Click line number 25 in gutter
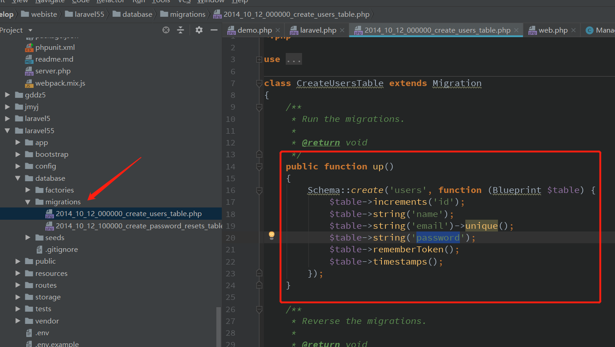This screenshot has height=347, width=615. click(x=230, y=297)
